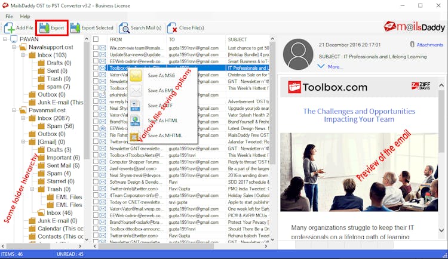The width and height of the screenshot is (448, 259).
Task: Click the Spam (56) folder icon
Action: tap(41, 126)
